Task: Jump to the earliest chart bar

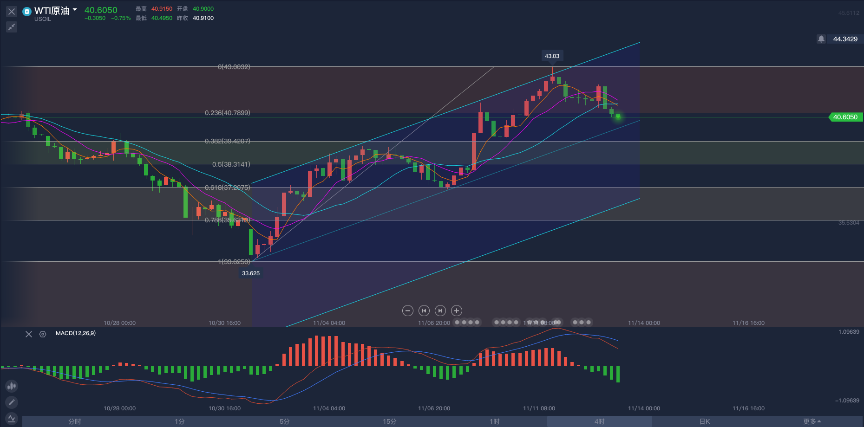Action: [424, 311]
